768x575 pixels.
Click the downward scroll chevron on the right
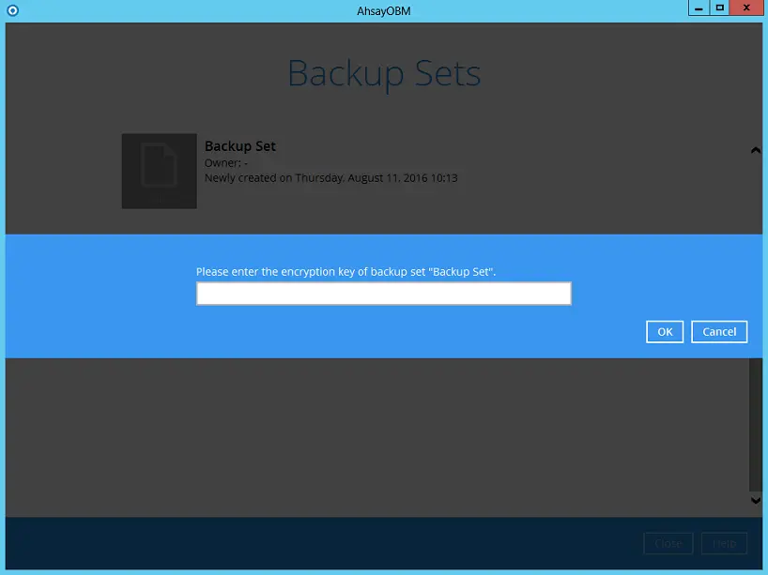[x=756, y=500]
